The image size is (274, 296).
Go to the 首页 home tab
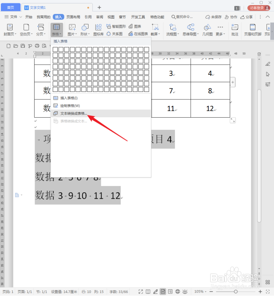(11, 8)
